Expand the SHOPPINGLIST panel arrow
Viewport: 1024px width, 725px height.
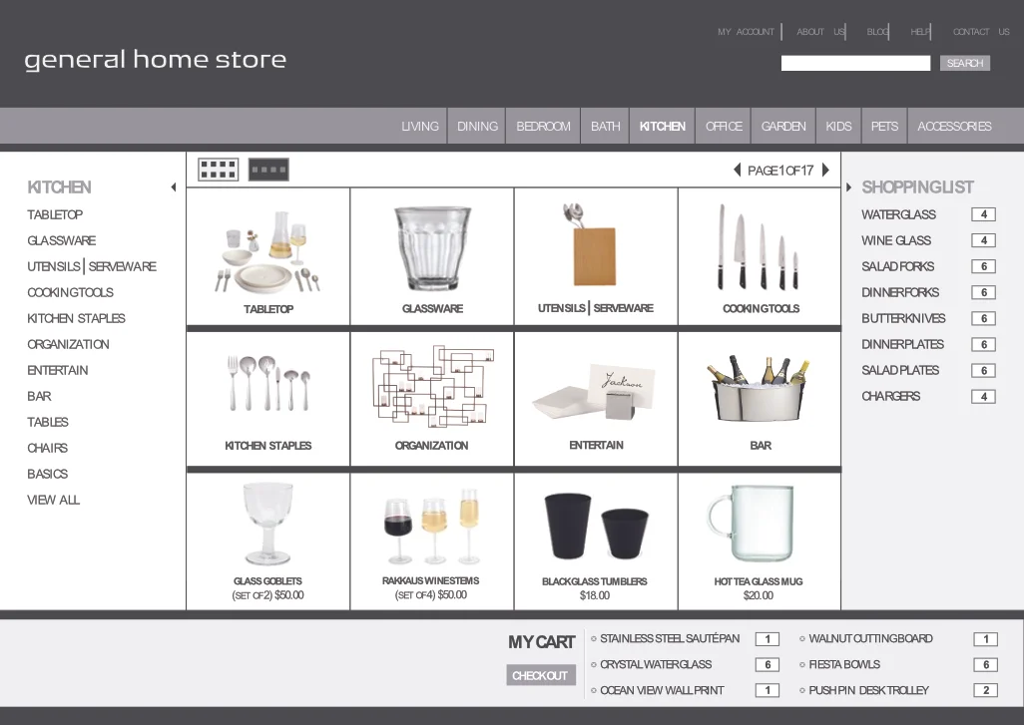(849, 186)
